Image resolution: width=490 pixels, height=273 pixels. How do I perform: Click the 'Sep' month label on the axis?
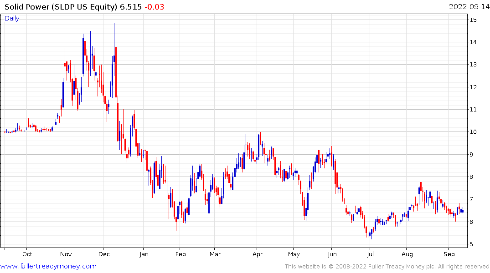click(449, 254)
